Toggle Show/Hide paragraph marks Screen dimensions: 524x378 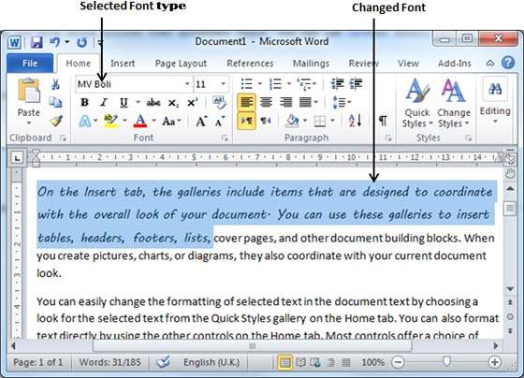(x=383, y=121)
